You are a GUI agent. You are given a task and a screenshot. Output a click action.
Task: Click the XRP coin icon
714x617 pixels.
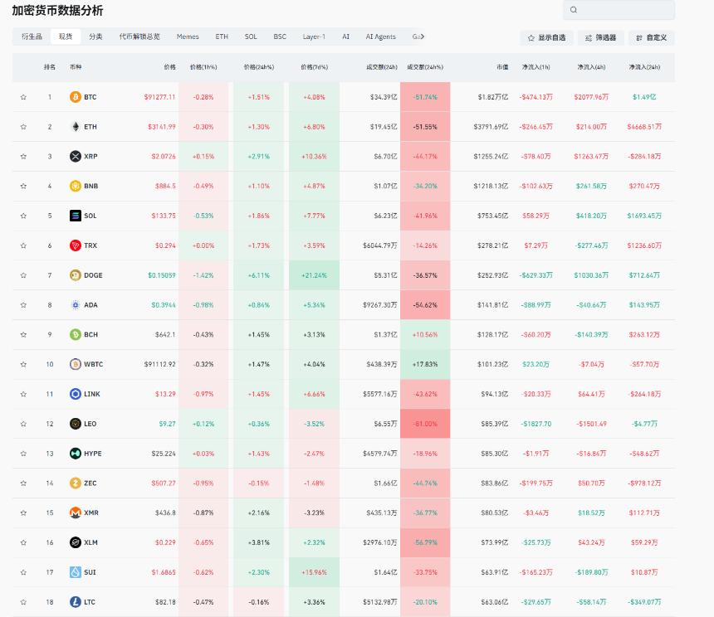[x=75, y=157]
